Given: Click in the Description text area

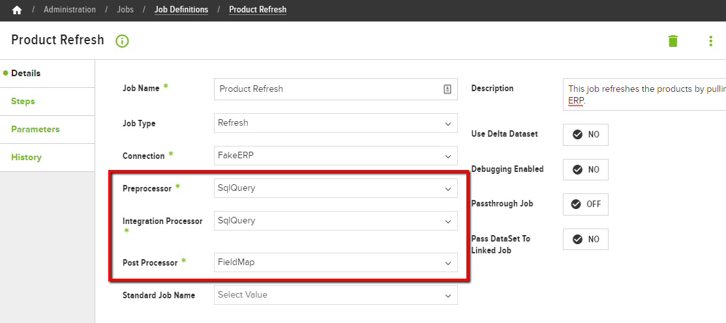Looking at the screenshot, I should coord(644,94).
